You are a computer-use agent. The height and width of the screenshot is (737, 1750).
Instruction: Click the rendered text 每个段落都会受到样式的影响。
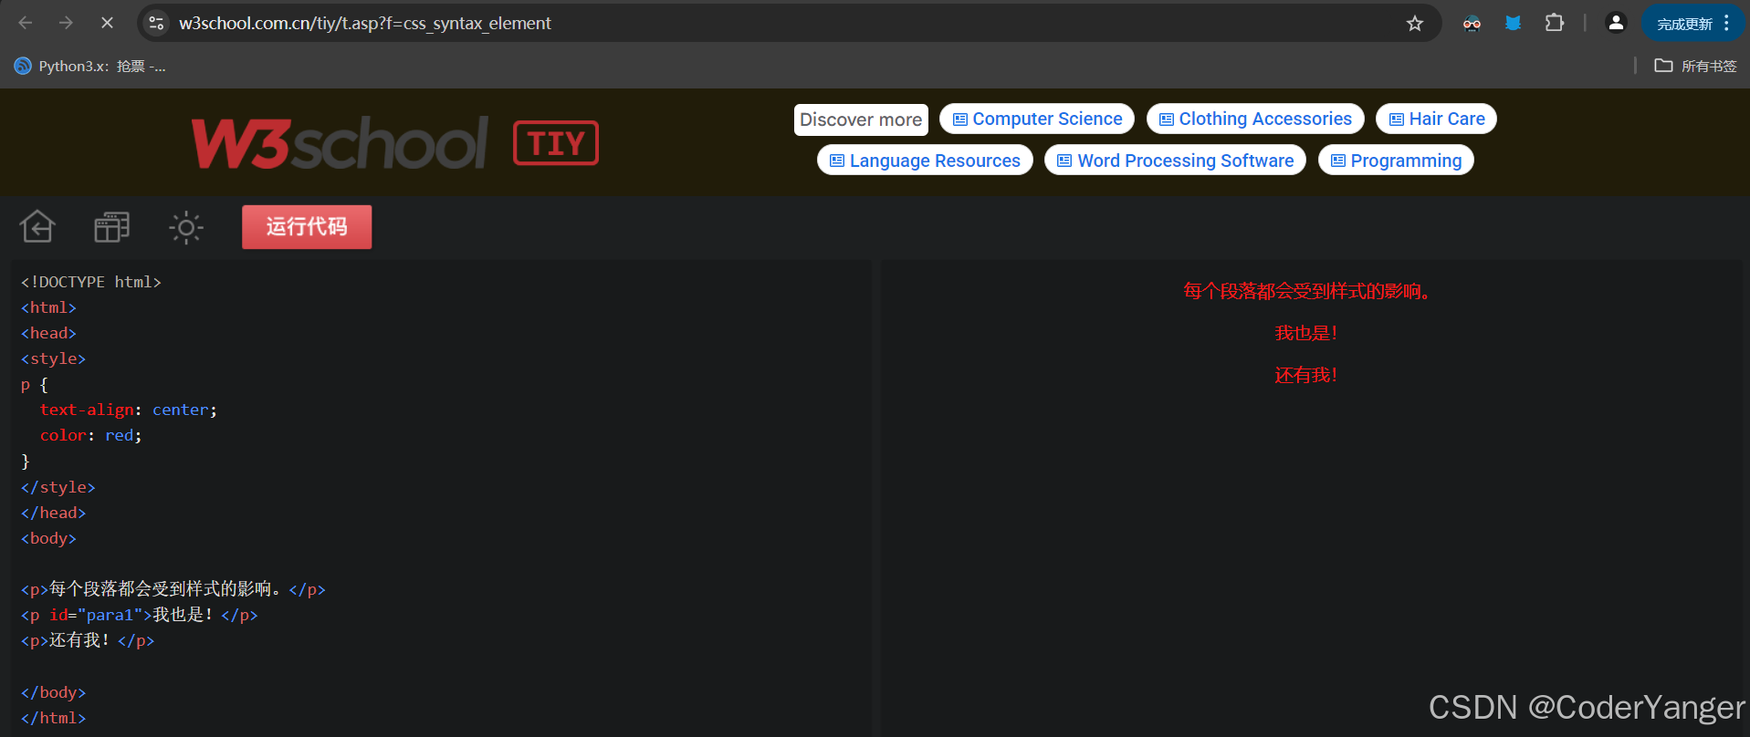(x=1306, y=292)
